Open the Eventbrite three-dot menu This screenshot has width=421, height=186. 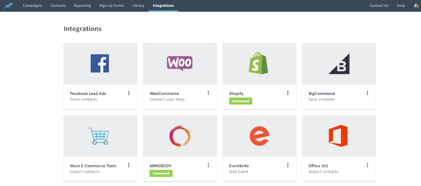click(288, 165)
